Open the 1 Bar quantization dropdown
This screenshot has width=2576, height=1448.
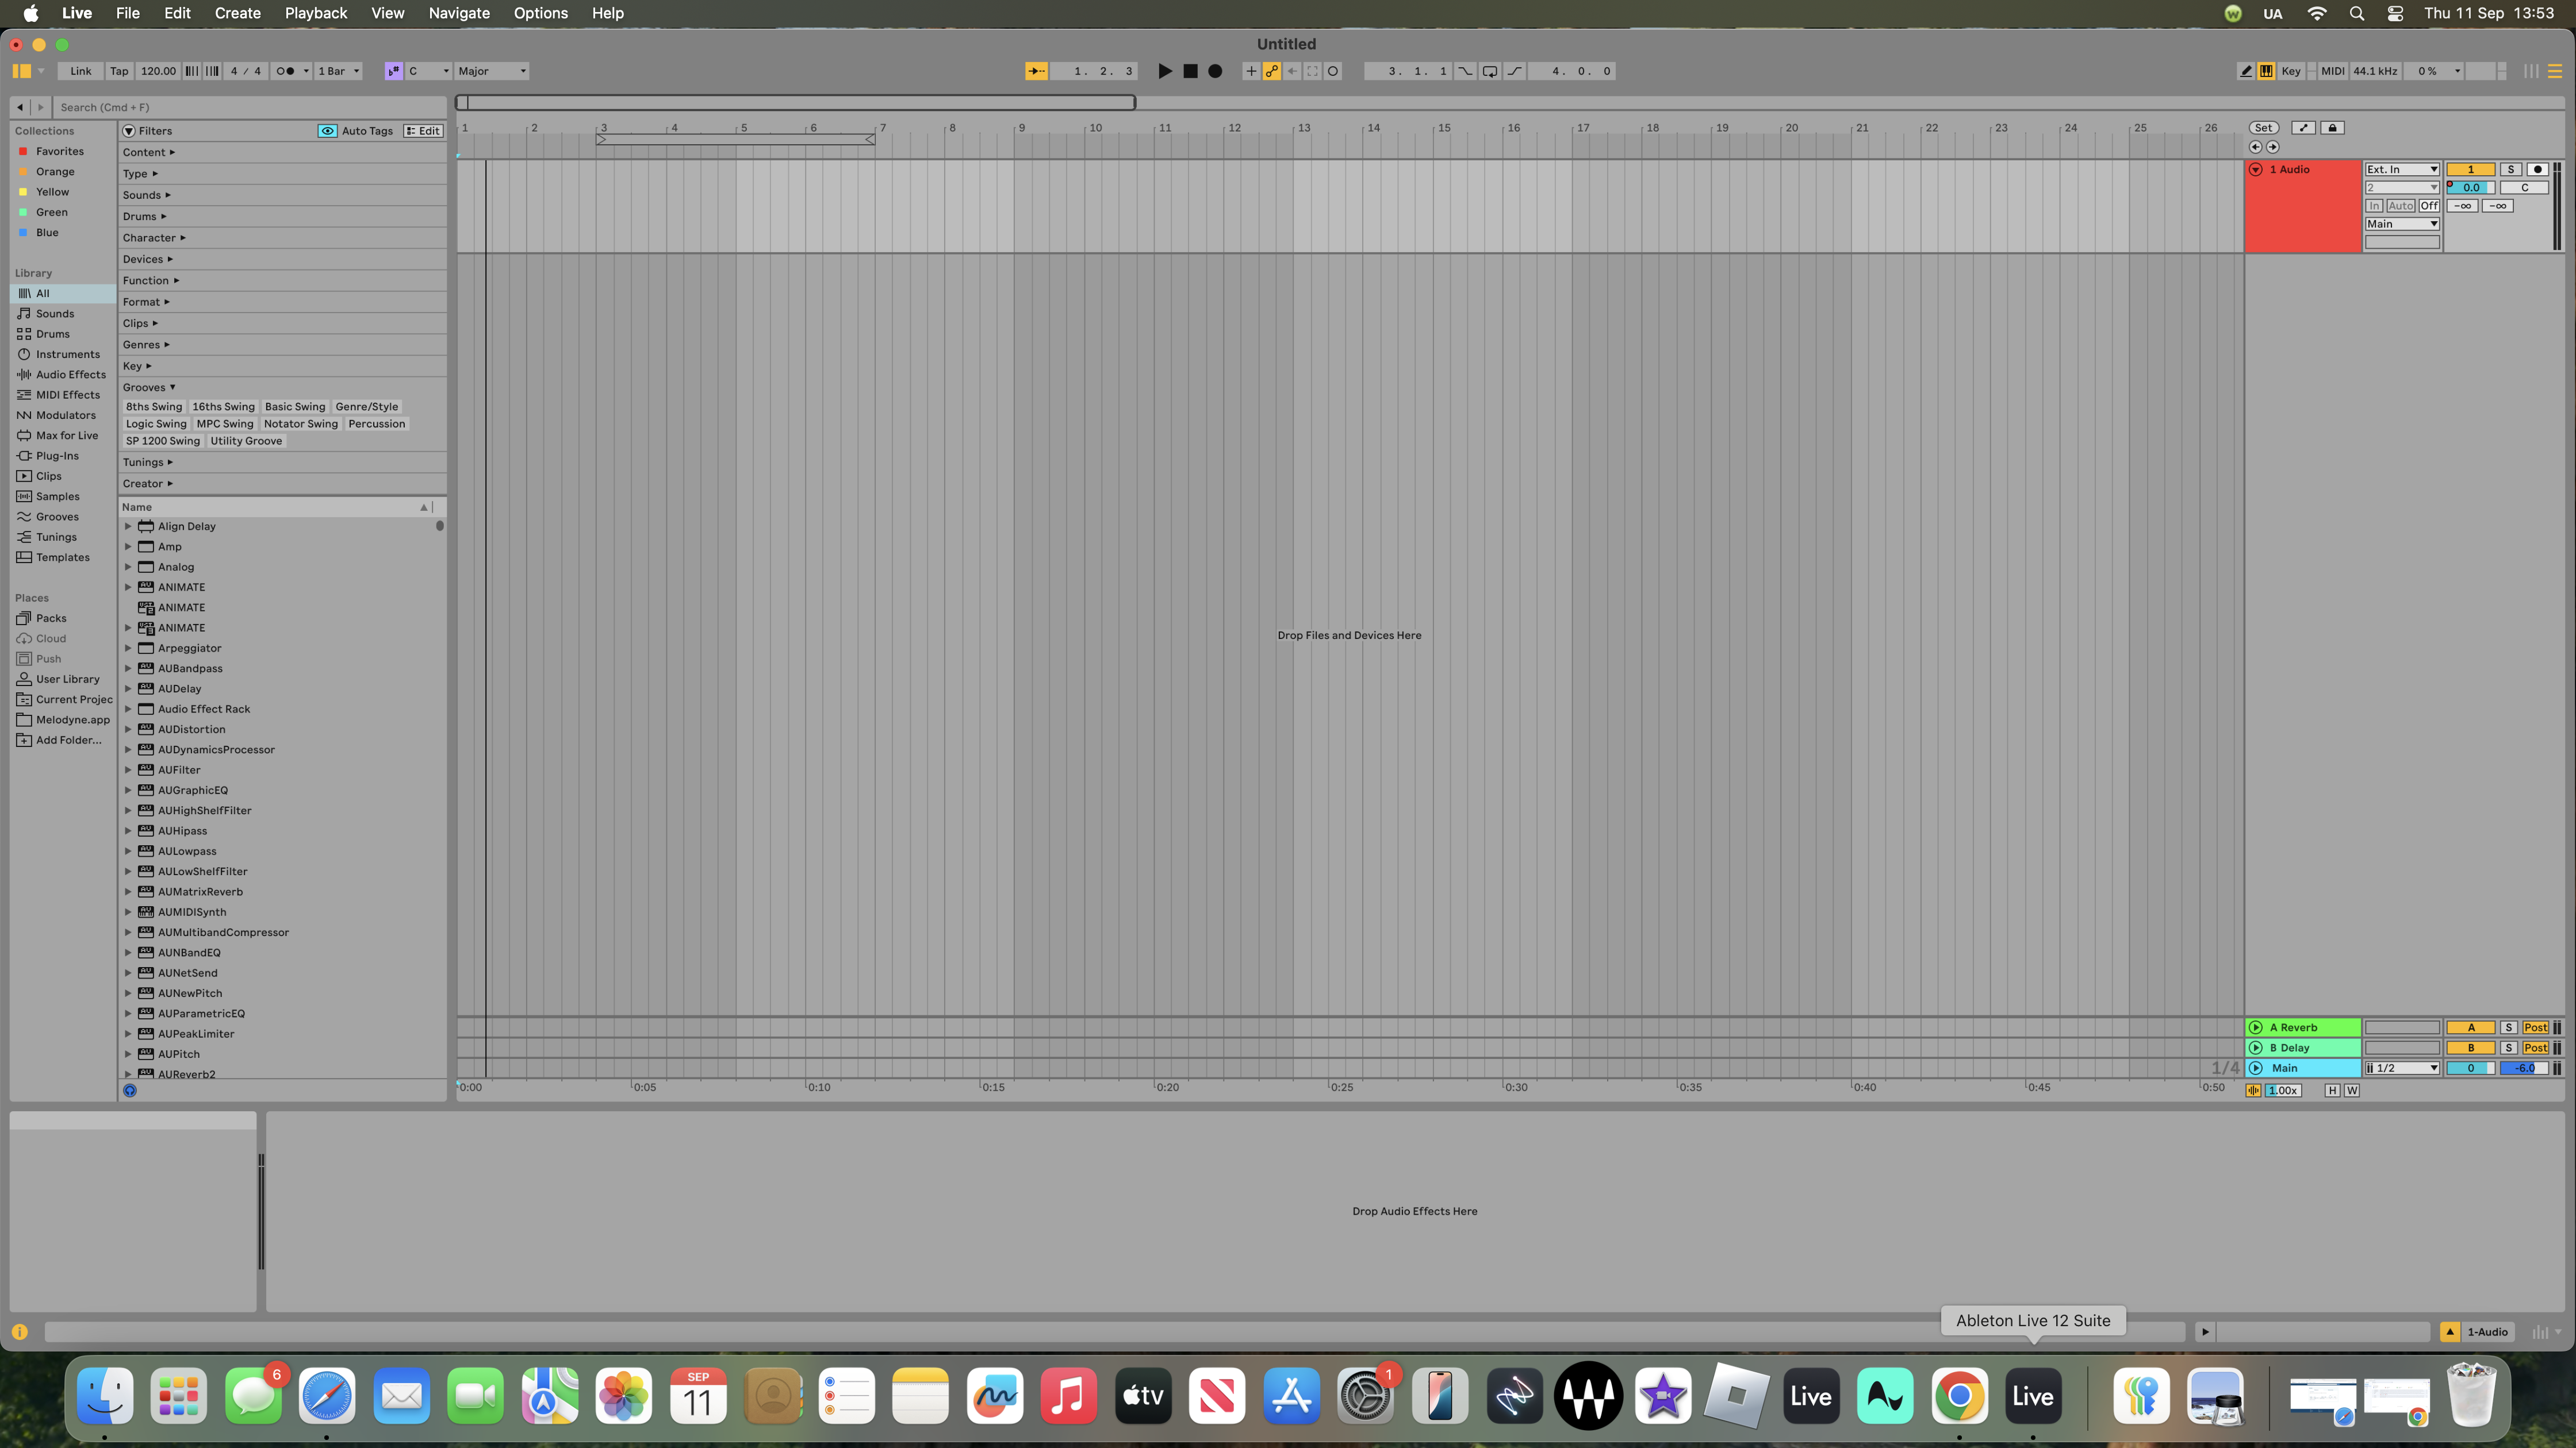(339, 71)
